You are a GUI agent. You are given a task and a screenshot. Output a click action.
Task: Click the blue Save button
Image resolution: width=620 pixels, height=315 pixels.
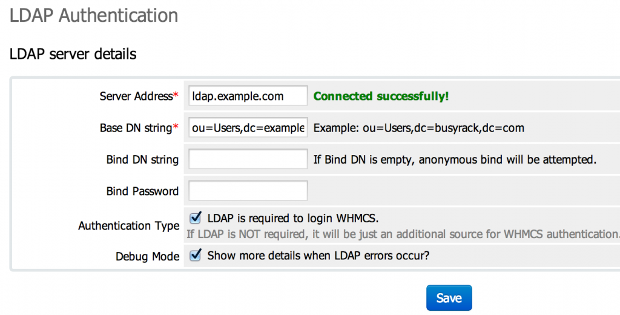449,297
